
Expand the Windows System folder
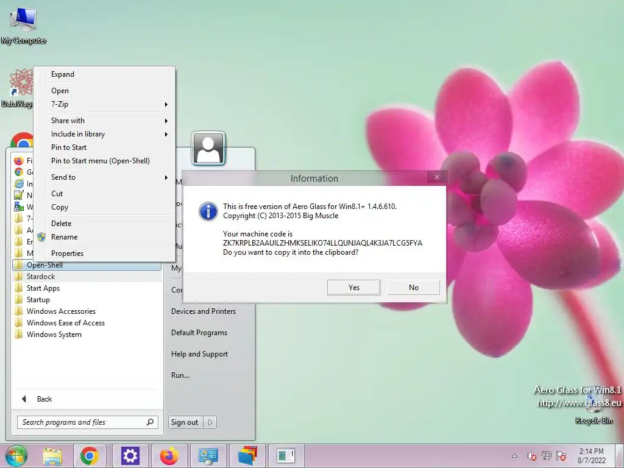pyautogui.click(x=87, y=334)
